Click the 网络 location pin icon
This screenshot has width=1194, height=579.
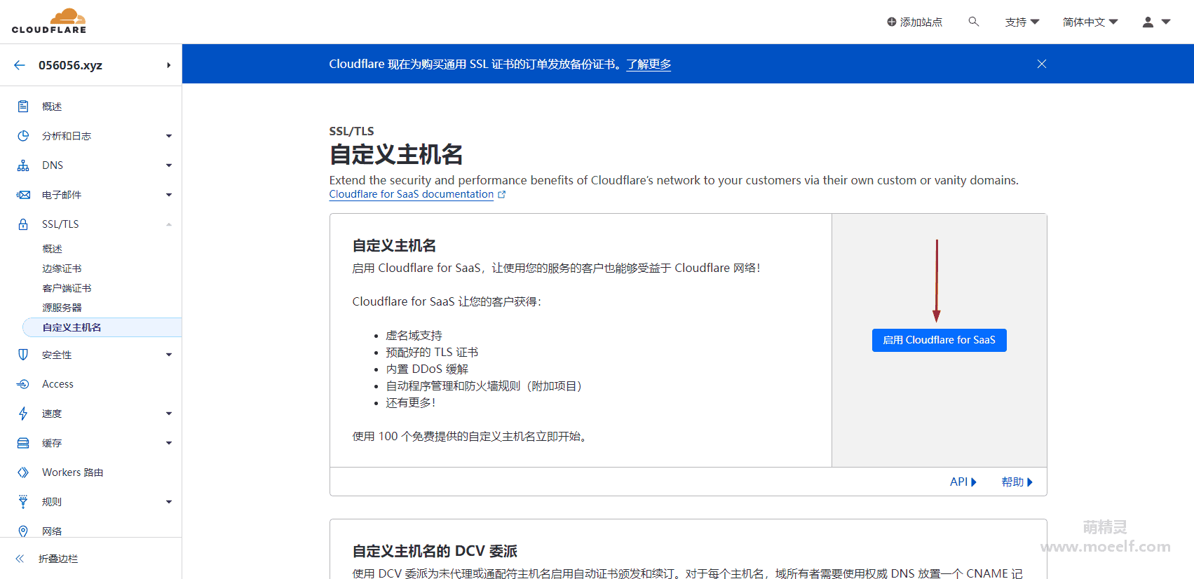coord(23,531)
